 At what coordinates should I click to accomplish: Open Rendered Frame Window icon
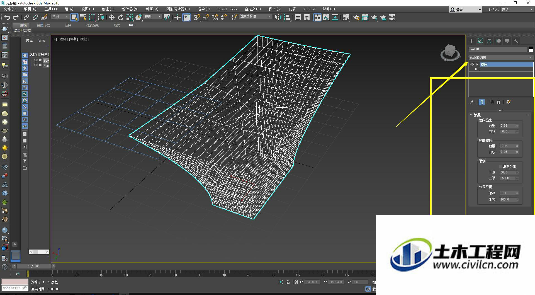pyautogui.click(x=365, y=17)
